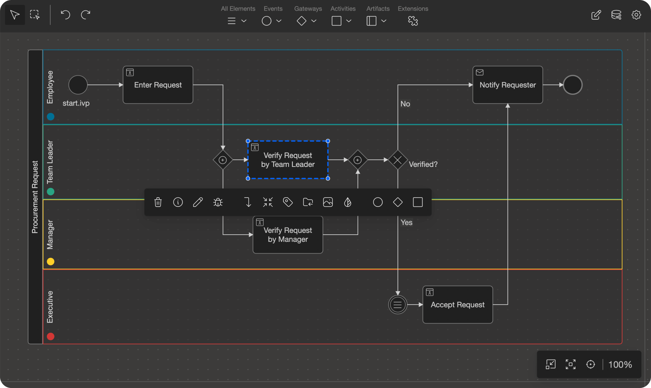Open the settings gear

[636, 15]
